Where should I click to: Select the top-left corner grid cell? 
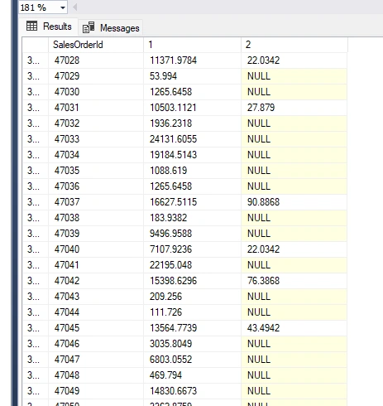pyautogui.click(x=36, y=45)
